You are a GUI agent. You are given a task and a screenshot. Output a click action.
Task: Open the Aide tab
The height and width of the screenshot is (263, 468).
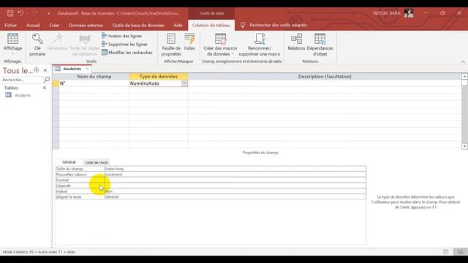click(178, 26)
